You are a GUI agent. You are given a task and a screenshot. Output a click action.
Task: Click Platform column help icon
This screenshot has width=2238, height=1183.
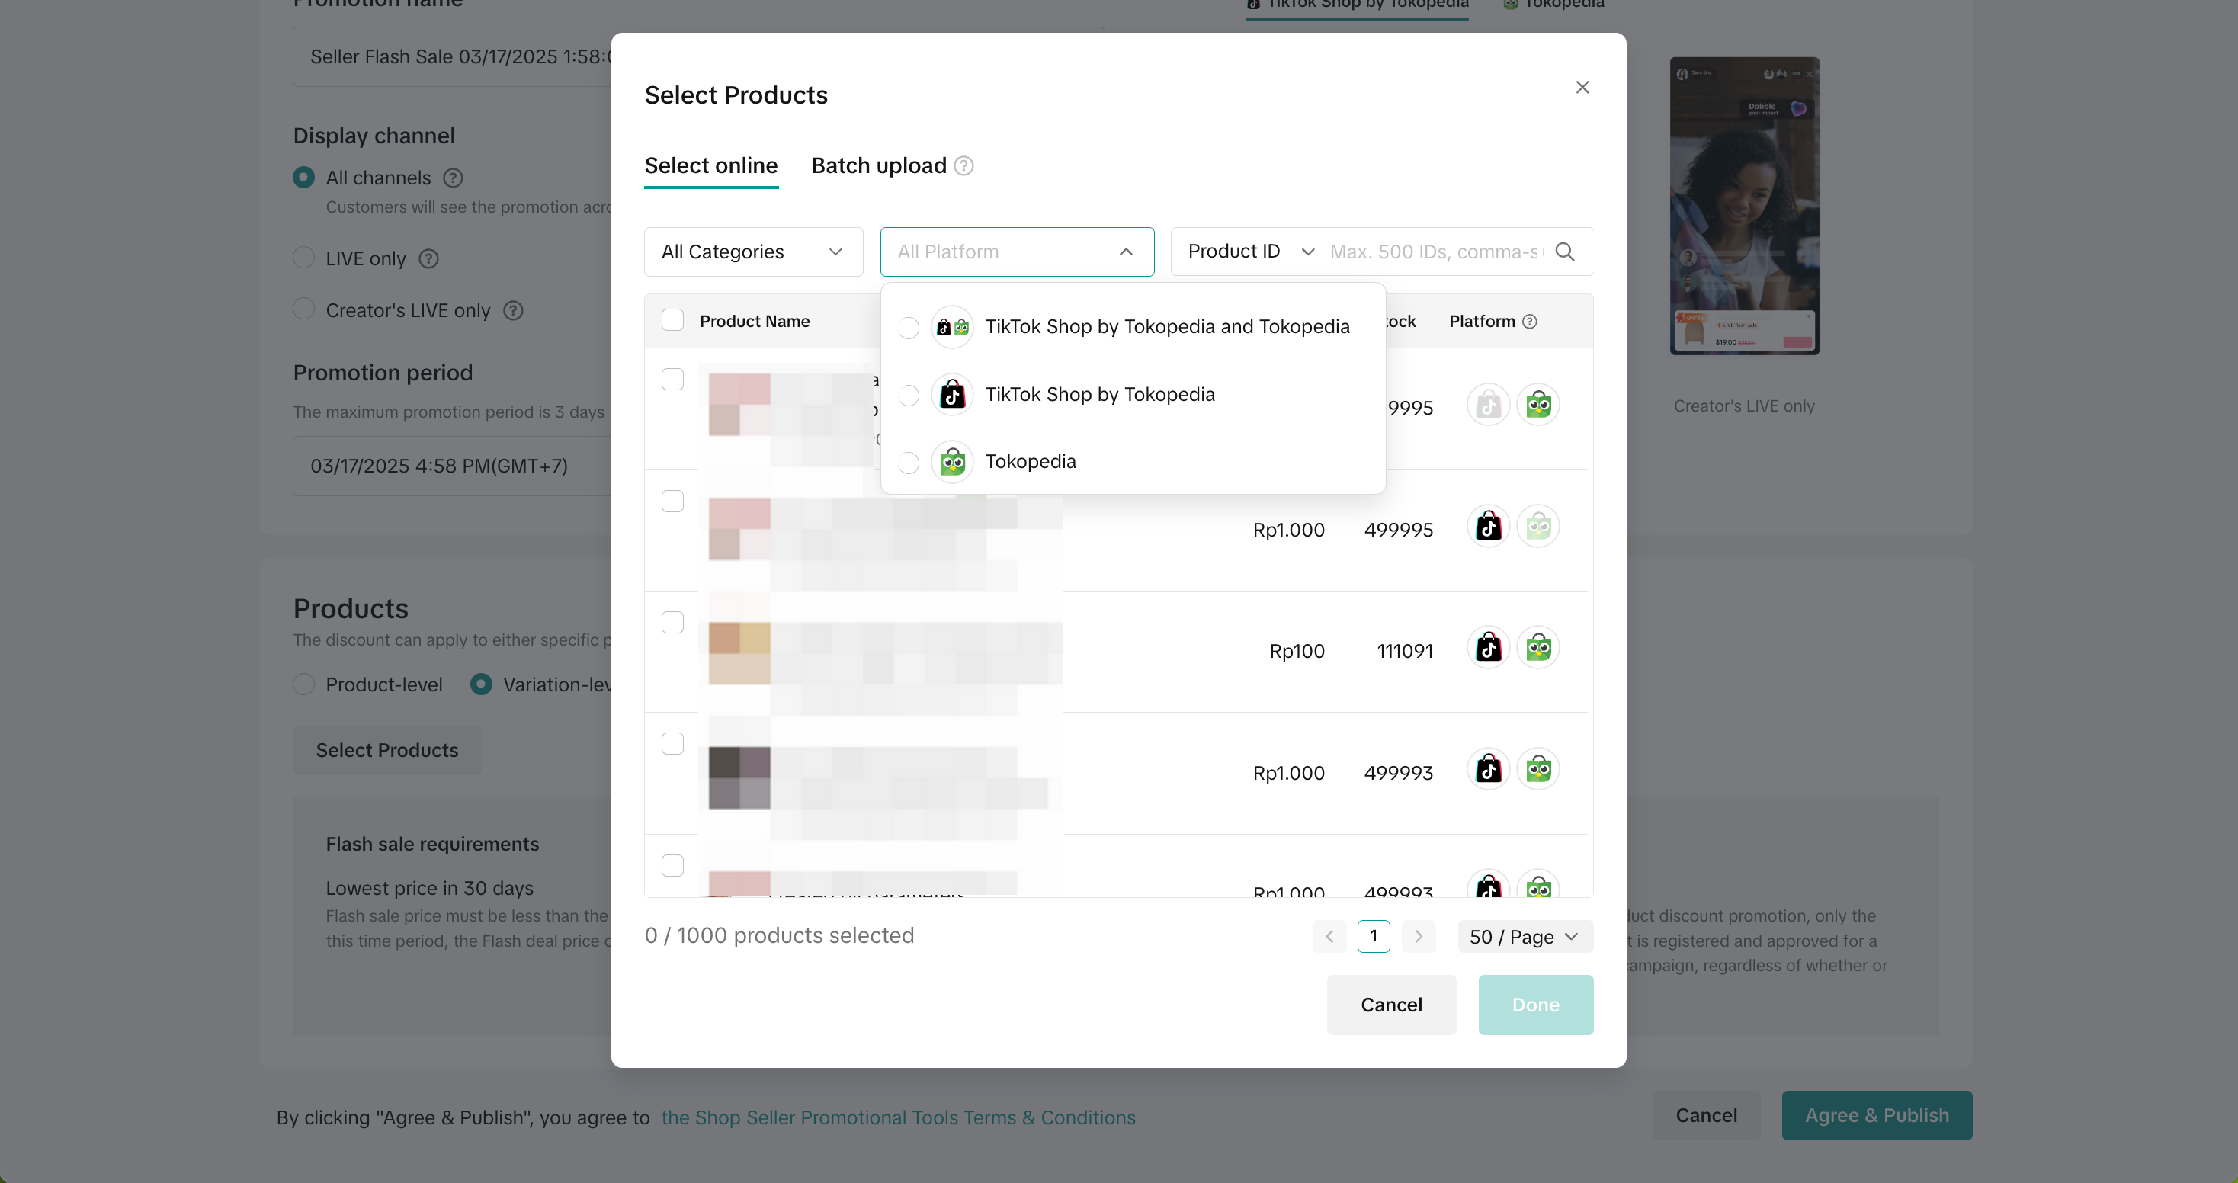pyautogui.click(x=1530, y=322)
